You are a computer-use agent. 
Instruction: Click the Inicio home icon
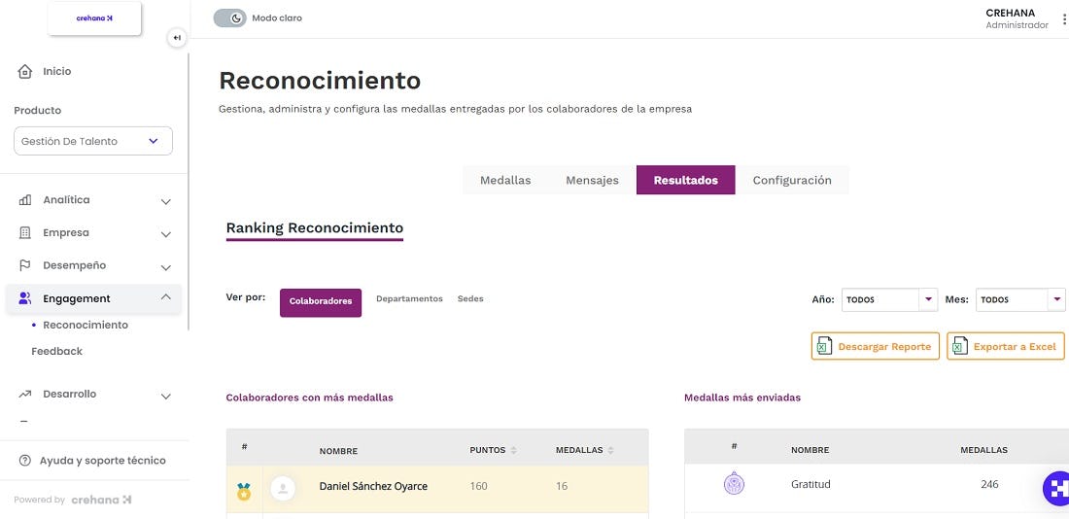coord(25,72)
